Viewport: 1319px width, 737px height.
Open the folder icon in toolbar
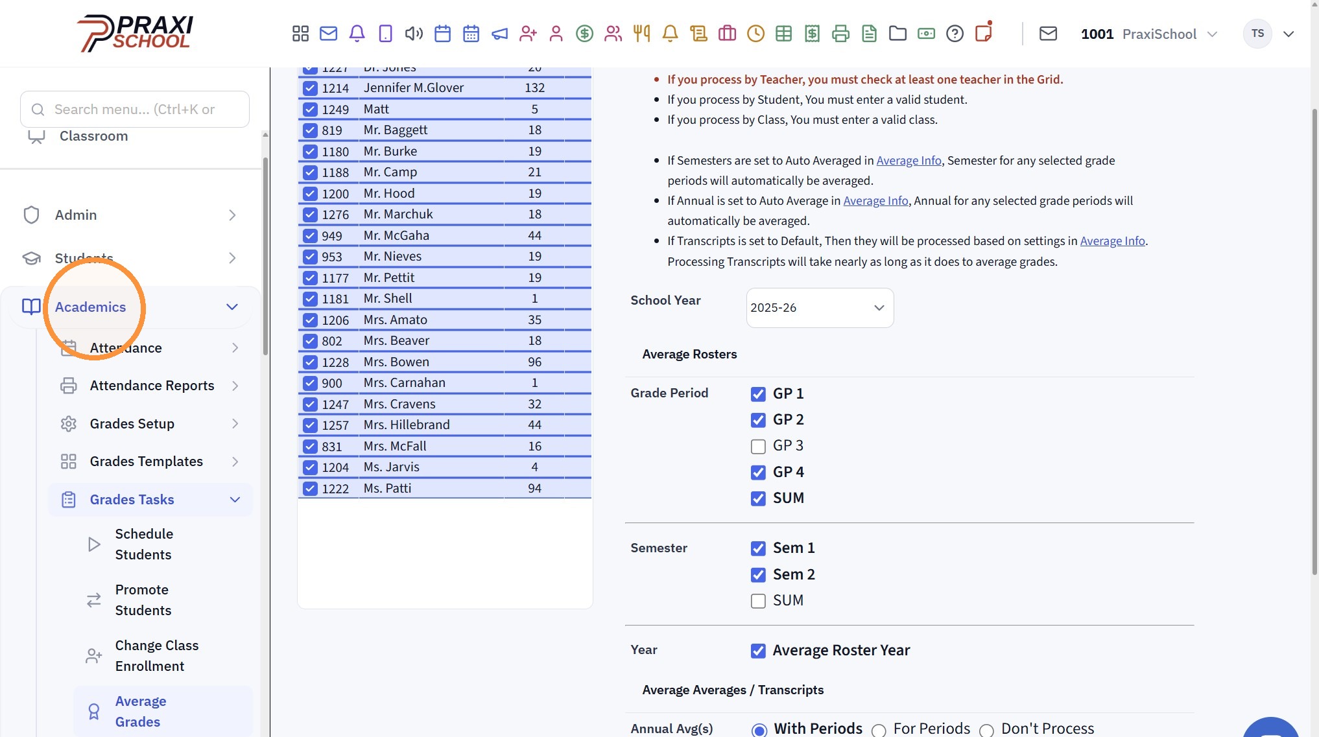point(898,34)
